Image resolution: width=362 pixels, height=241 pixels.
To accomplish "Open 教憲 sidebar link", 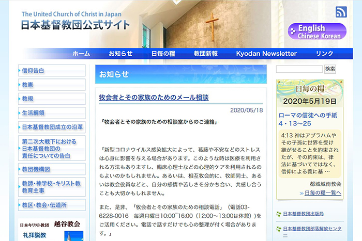I will tap(52, 85).
